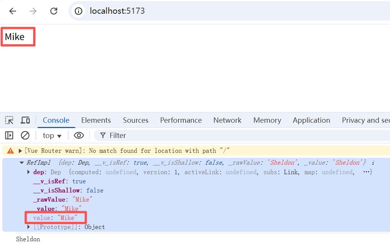Select the __v_isShallow: false row

[x=68, y=191]
